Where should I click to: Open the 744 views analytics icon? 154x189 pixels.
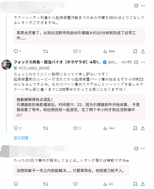pyautogui.click(x=109, y=128)
